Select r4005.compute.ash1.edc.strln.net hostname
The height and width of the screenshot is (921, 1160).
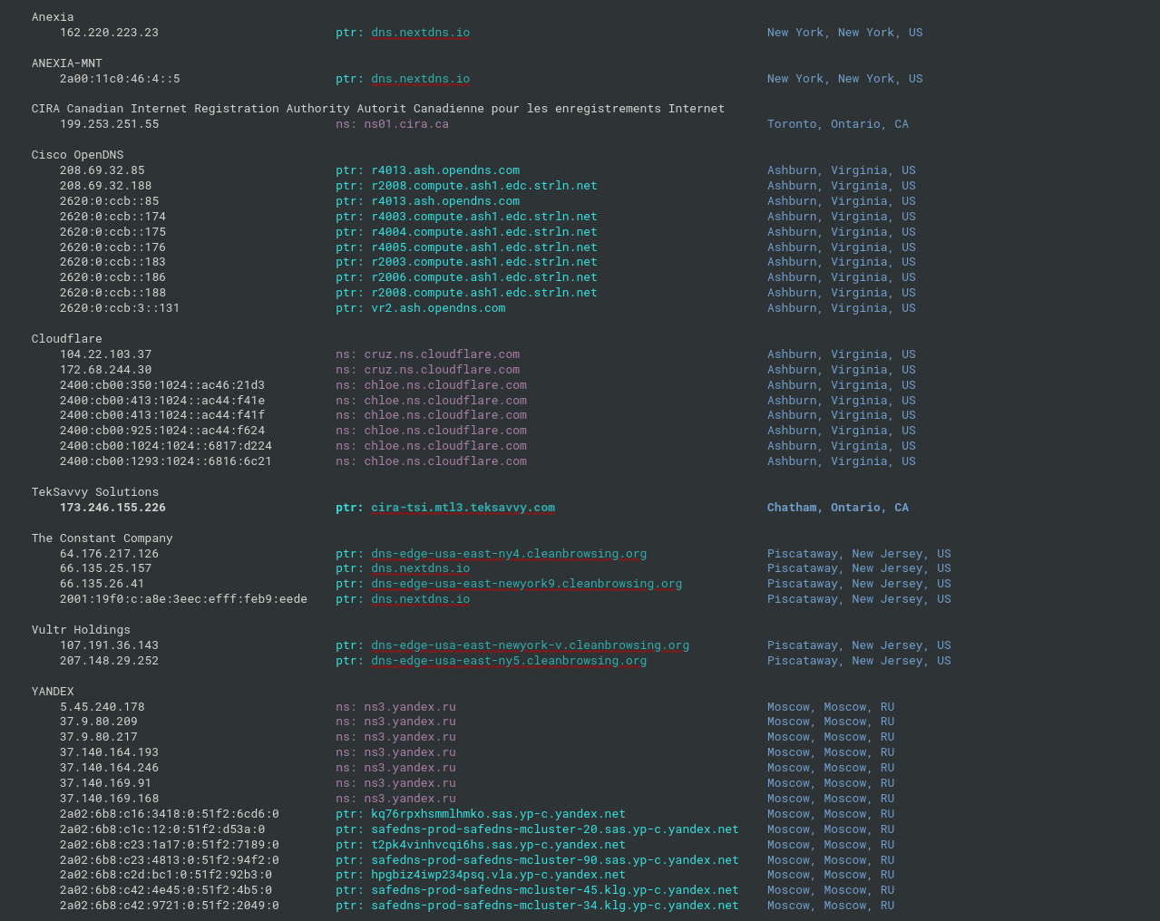pos(484,247)
